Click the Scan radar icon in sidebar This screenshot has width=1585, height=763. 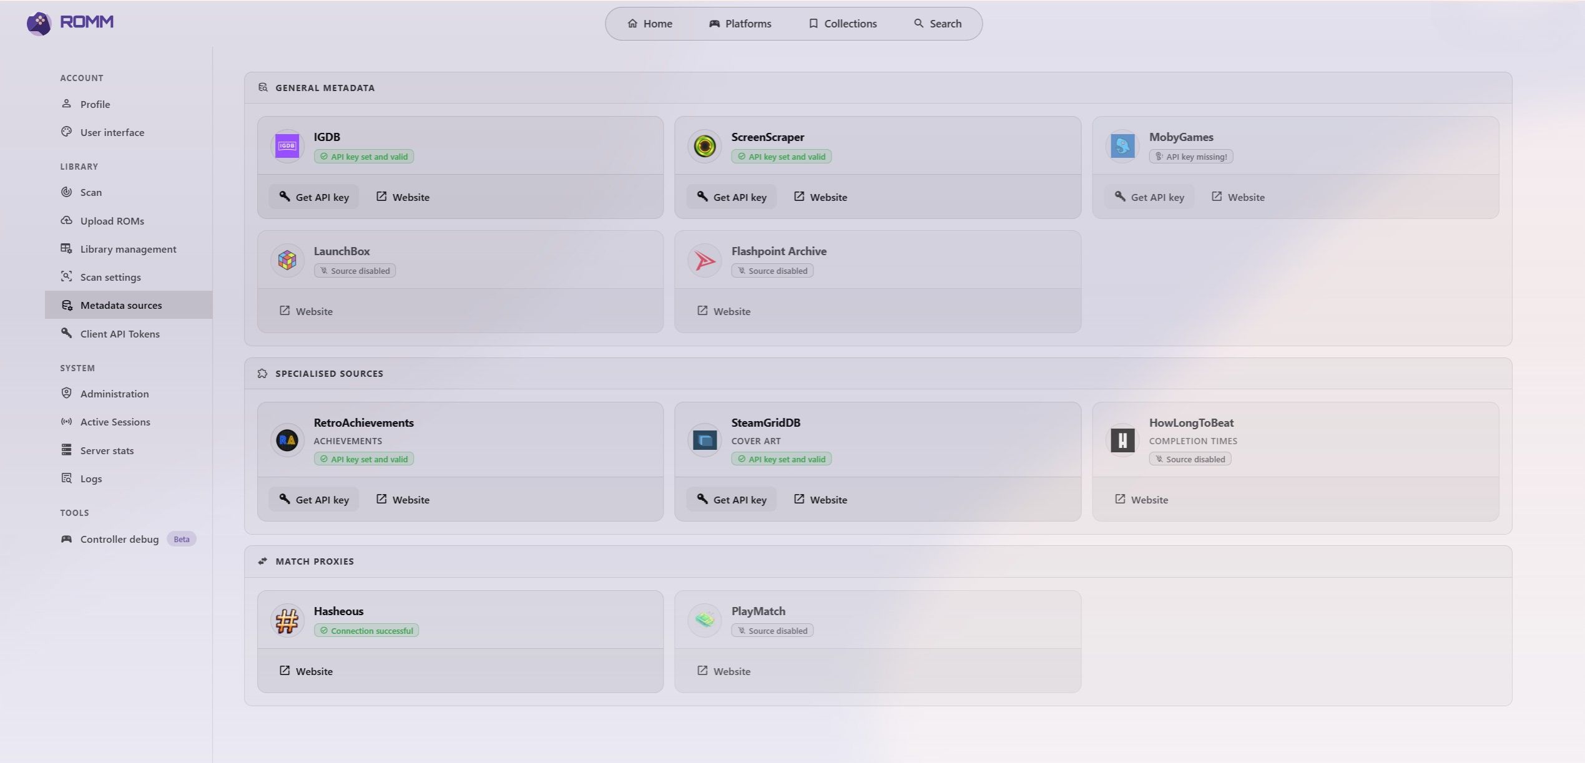point(66,192)
